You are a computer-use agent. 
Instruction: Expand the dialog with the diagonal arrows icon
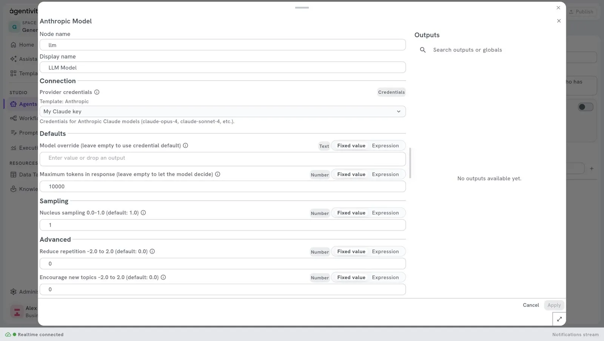(x=559, y=319)
